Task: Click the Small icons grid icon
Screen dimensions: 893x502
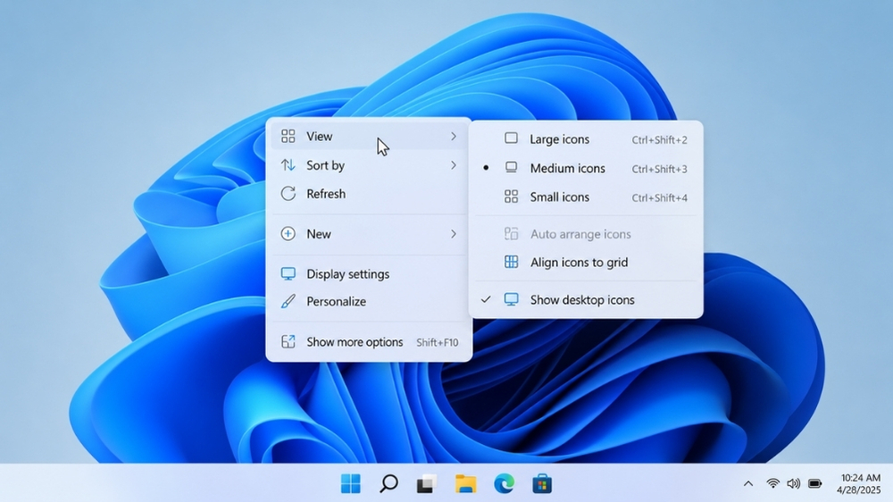Action: pos(512,197)
